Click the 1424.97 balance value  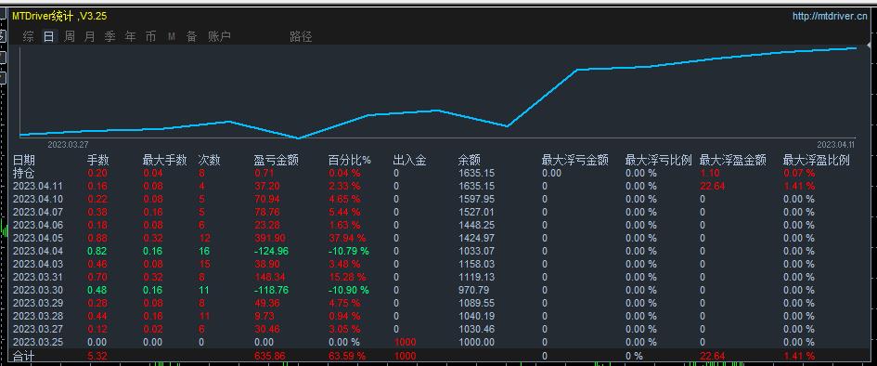tap(476, 238)
